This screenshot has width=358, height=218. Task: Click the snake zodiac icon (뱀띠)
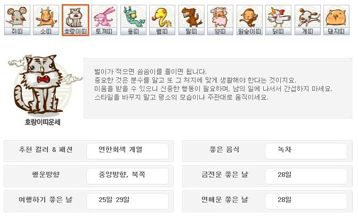point(162,20)
